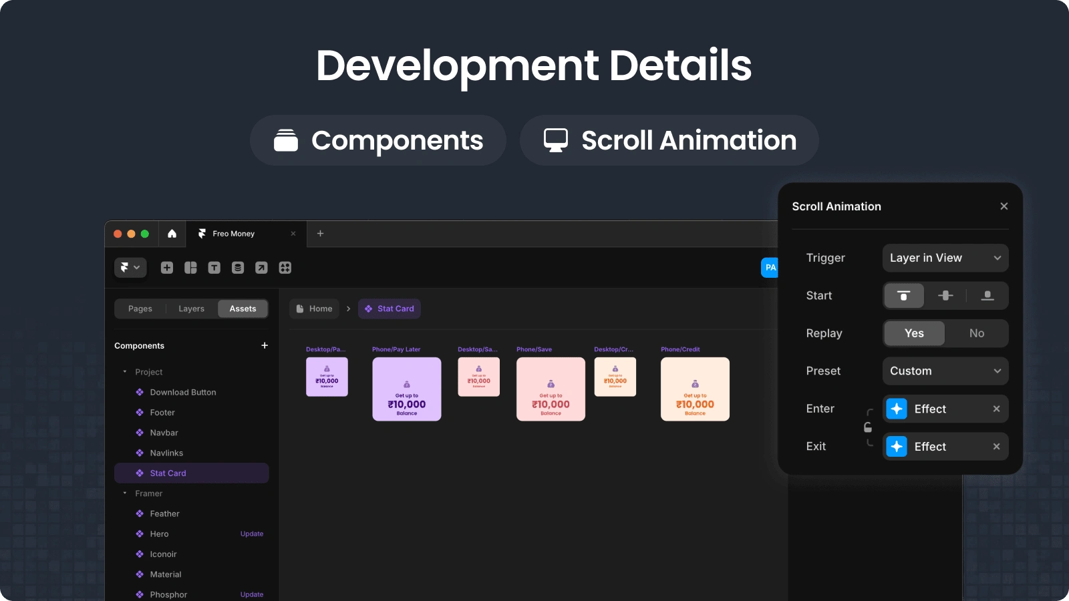Click the home icon in the Framer tab bar
This screenshot has width=1069, height=601.
click(x=172, y=234)
